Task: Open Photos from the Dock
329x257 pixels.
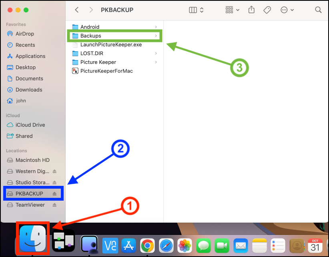Action: 185,245
